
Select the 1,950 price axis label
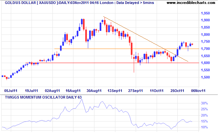(205, 13)
